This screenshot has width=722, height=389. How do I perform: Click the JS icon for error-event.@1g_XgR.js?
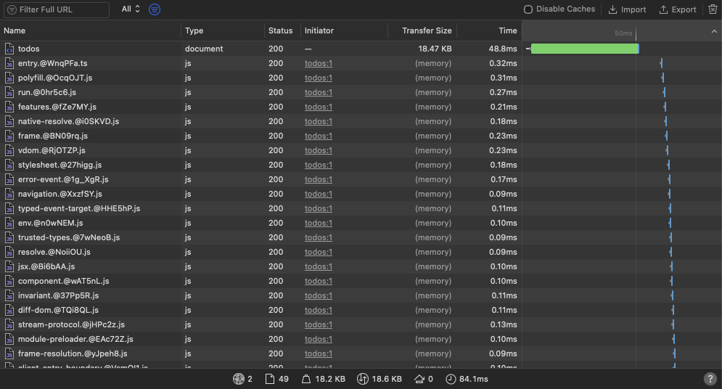[9, 179]
